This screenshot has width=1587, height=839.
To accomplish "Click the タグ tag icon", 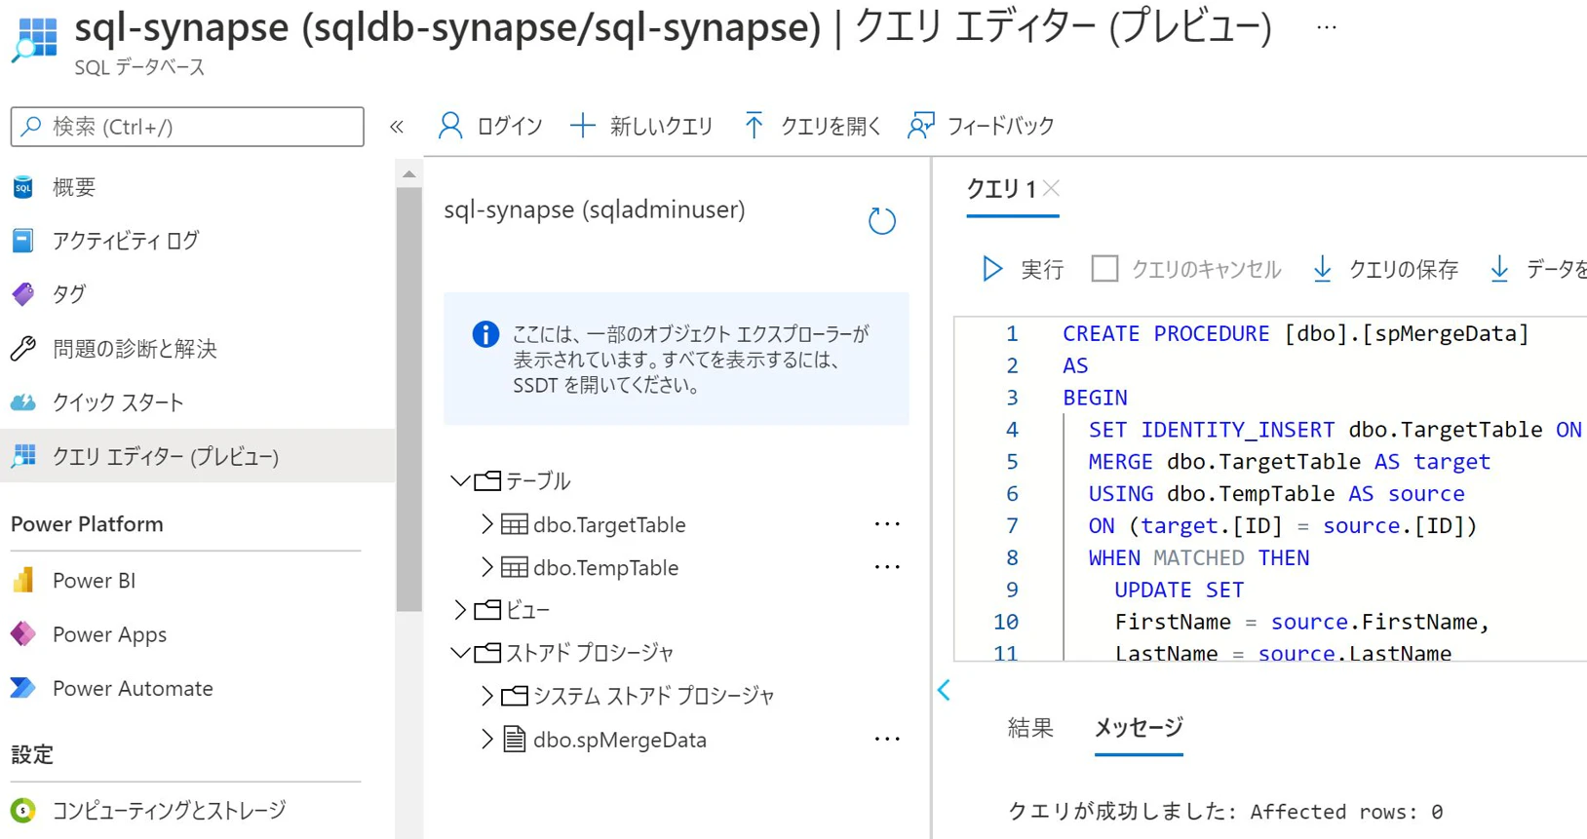I will click(23, 293).
